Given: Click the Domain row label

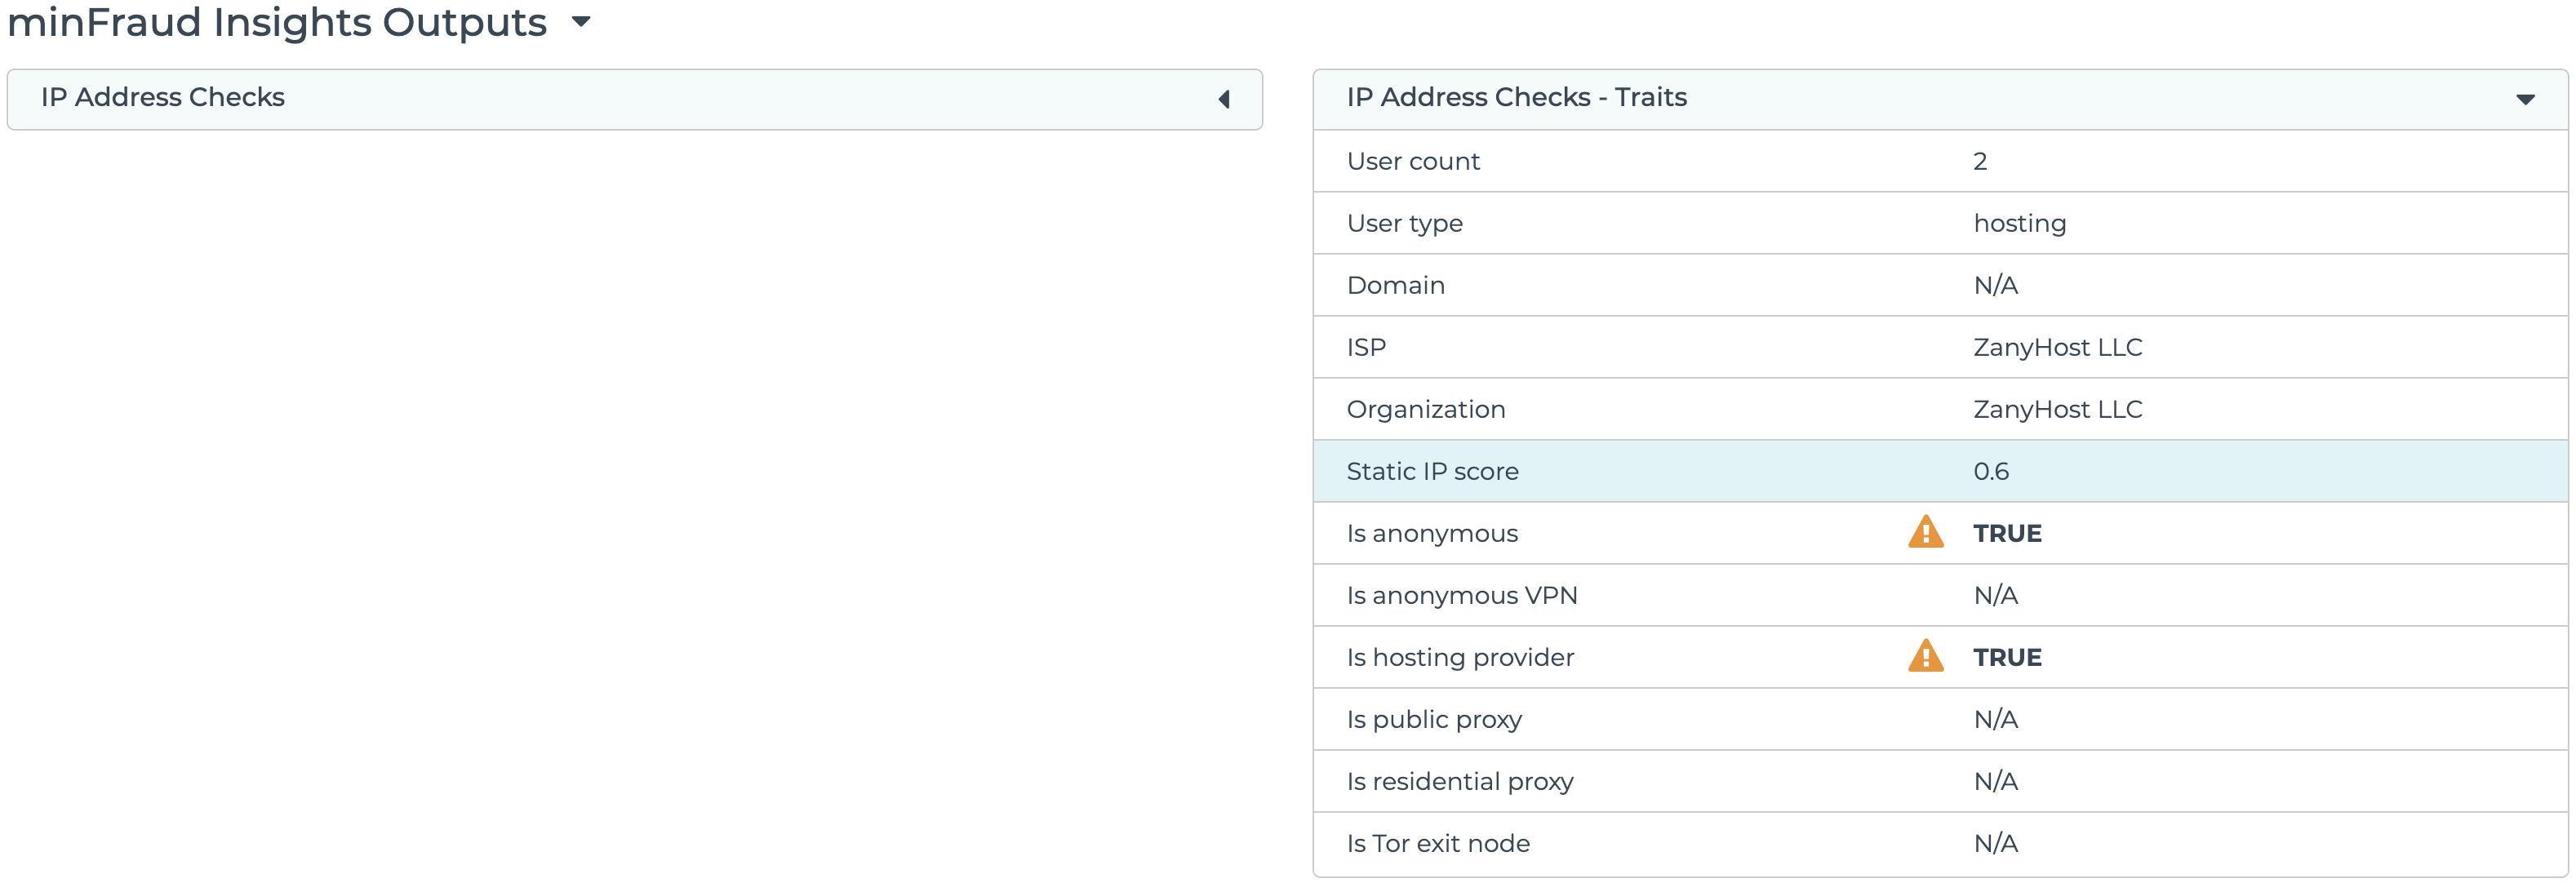Looking at the screenshot, I should click(1395, 285).
